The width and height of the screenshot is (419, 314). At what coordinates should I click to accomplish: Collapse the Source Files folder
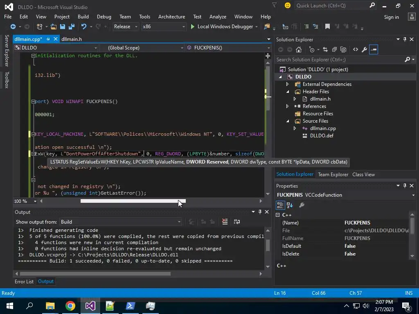click(288, 121)
